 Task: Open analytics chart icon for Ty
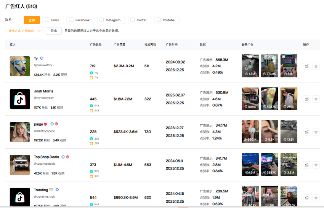tap(306, 66)
